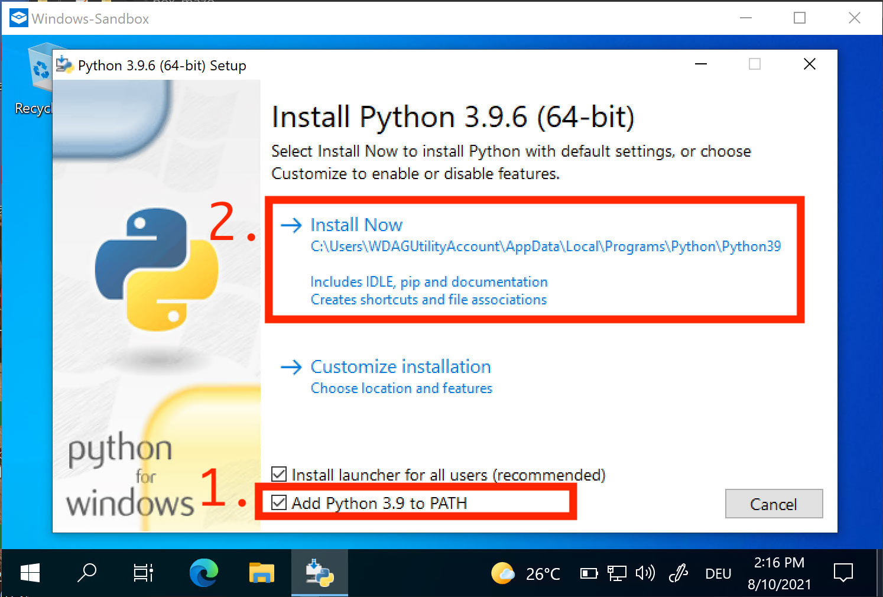Open the clock showing 2:16 PM

coord(779,573)
